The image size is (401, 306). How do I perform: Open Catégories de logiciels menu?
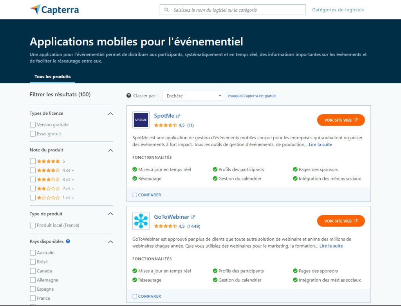[338, 10]
